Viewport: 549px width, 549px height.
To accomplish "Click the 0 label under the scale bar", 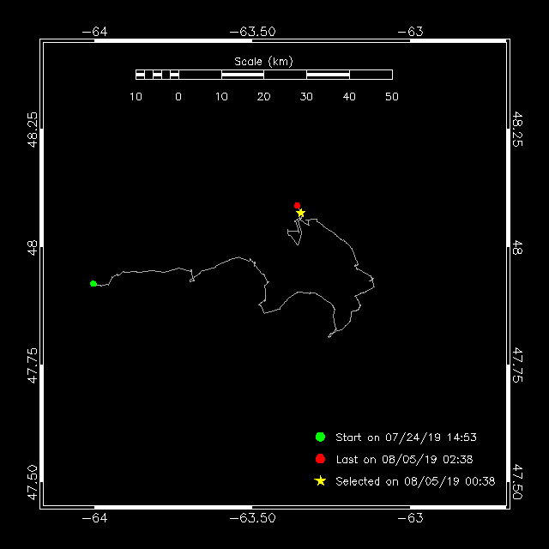I will point(178,96).
